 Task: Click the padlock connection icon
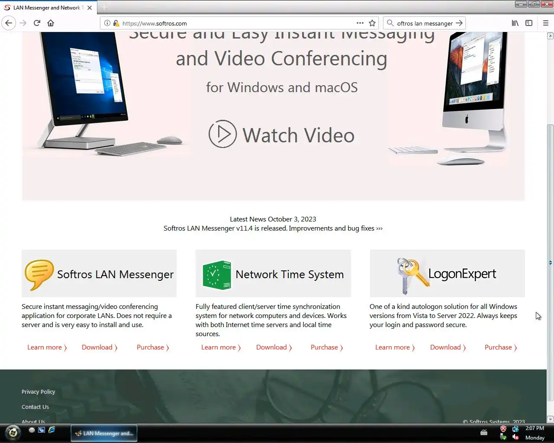116,23
